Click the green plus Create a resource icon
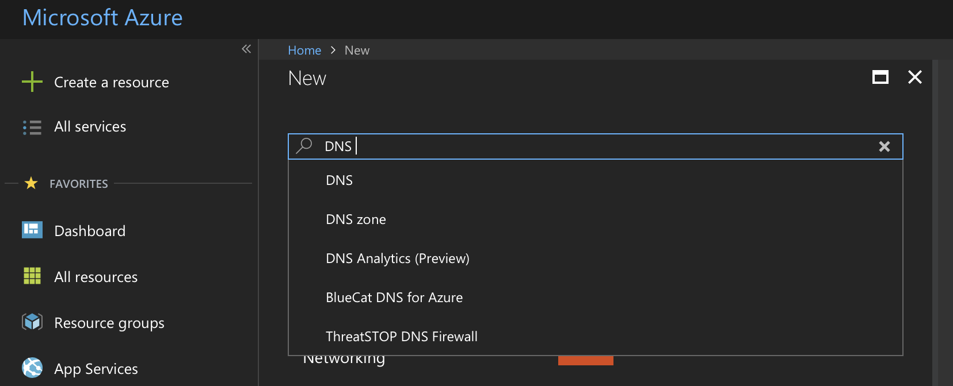This screenshot has height=386, width=953. coord(32,82)
